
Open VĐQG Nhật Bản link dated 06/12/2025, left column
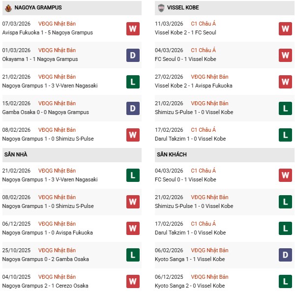(57, 224)
